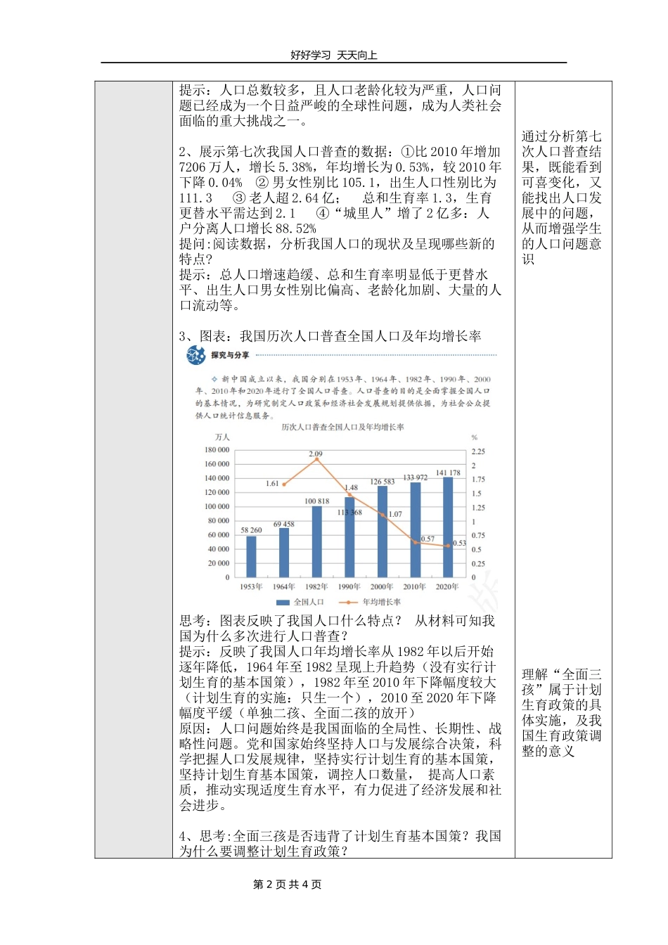Viewport: 668px width, 945px height.
Task: Click the growth rate label 0.53
Action: click(x=459, y=543)
